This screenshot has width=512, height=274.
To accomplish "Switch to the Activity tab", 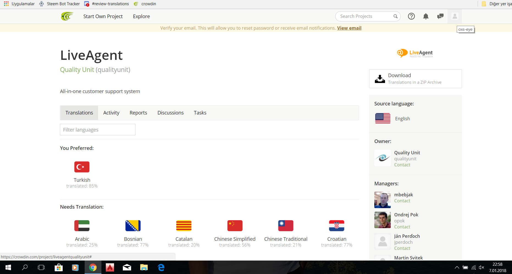I will 111,113.
